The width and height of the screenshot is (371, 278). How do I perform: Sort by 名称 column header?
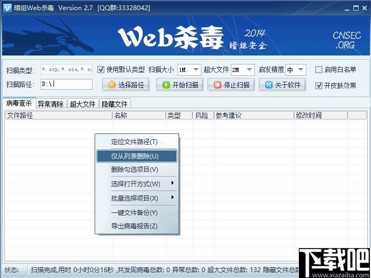point(139,115)
